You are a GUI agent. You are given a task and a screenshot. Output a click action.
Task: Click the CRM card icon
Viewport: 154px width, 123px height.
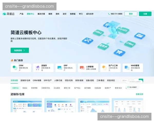pyautogui.click(x=14, y=68)
